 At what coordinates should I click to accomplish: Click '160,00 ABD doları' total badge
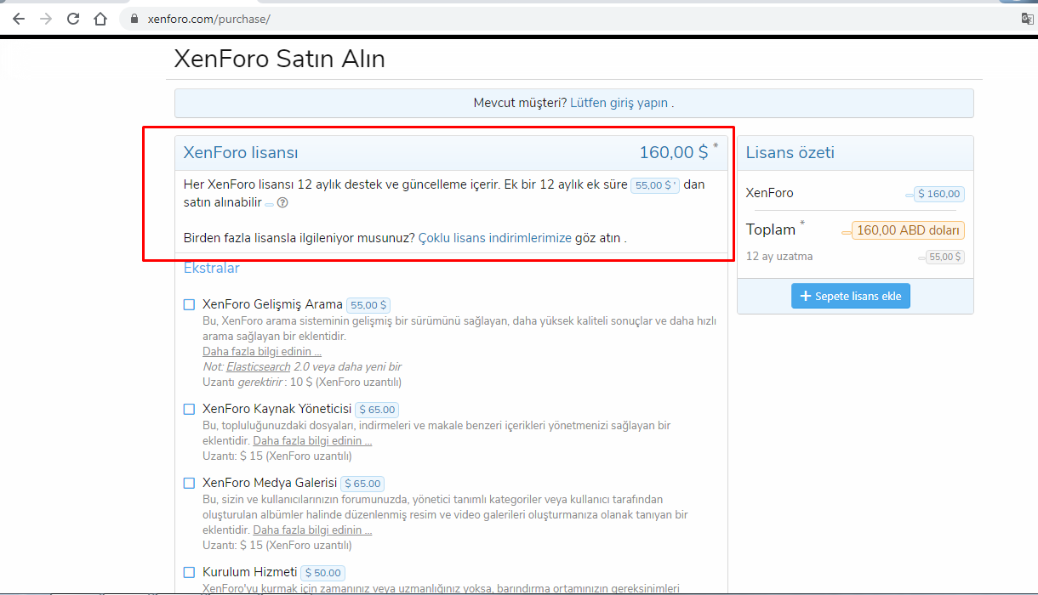[x=908, y=230]
